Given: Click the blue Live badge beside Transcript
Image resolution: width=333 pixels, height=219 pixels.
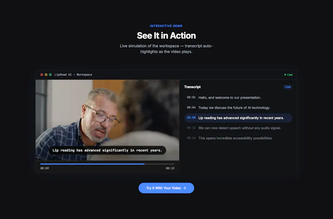Looking at the screenshot, I should [288, 87].
